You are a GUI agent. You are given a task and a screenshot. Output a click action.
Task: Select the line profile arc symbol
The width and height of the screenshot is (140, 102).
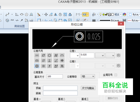coord(62,55)
